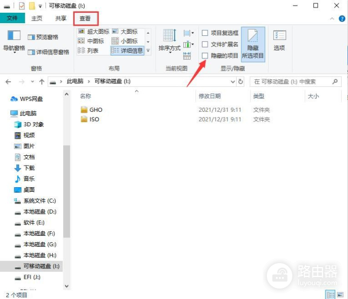This screenshot has width=348, height=299.
Task: Choose List (列表) layout
Action: pos(88,50)
